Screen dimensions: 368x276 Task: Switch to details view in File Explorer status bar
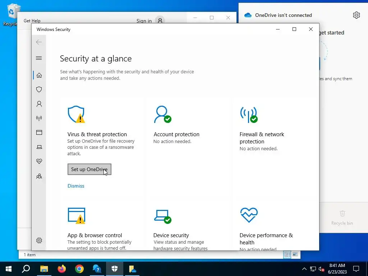click(x=287, y=255)
